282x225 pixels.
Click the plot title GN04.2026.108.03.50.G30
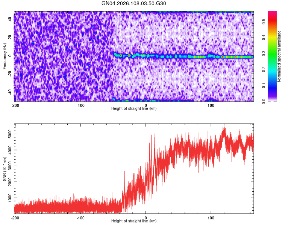pos(133,3)
